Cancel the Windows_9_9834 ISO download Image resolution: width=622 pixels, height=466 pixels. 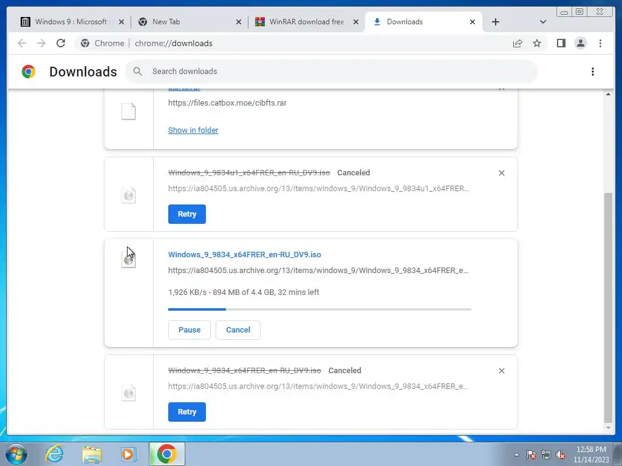[x=238, y=329]
